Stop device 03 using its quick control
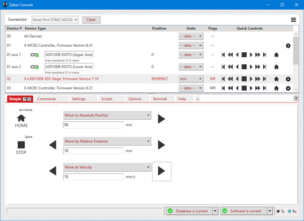The image size is (304, 221). (244, 88)
